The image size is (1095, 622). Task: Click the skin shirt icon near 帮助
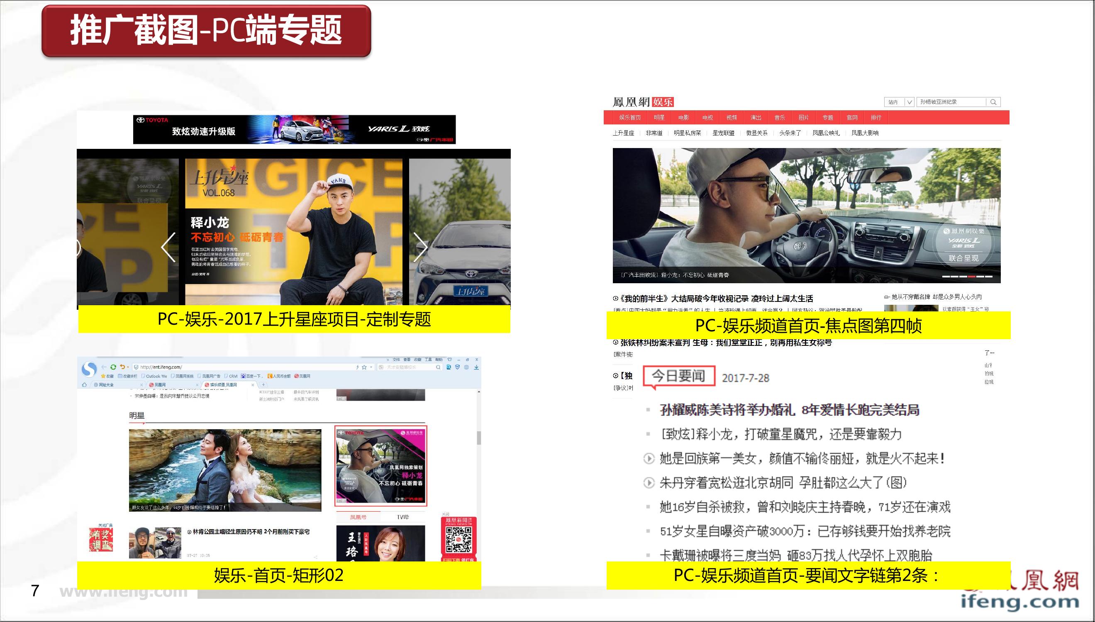pos(449,360)
